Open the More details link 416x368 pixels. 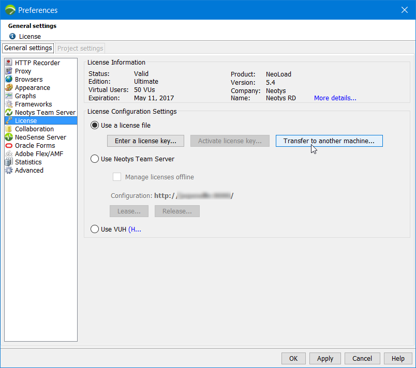point(335,98)
